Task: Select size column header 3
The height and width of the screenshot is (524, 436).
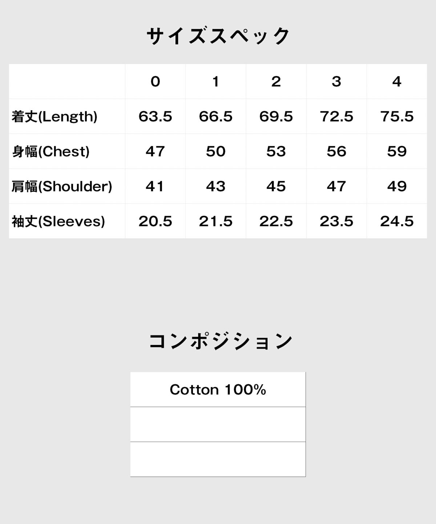Action: coord(336,82)
